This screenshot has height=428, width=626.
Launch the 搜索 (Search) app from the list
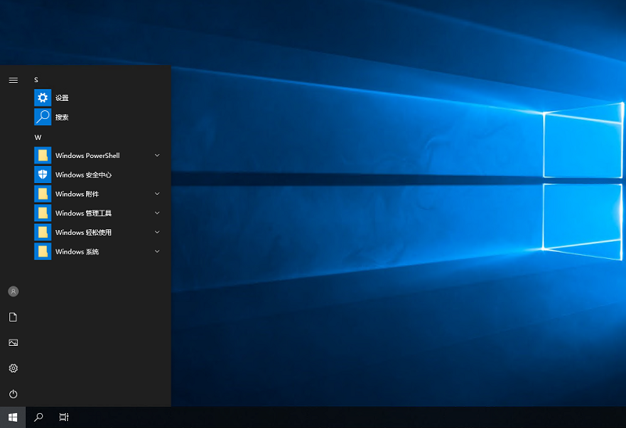62,117
